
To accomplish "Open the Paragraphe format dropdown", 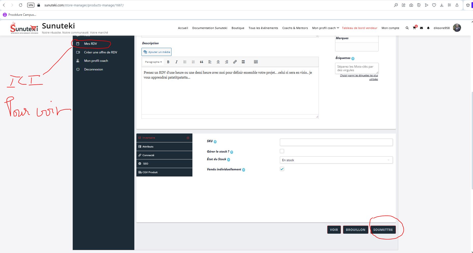I will coord(153,62).
